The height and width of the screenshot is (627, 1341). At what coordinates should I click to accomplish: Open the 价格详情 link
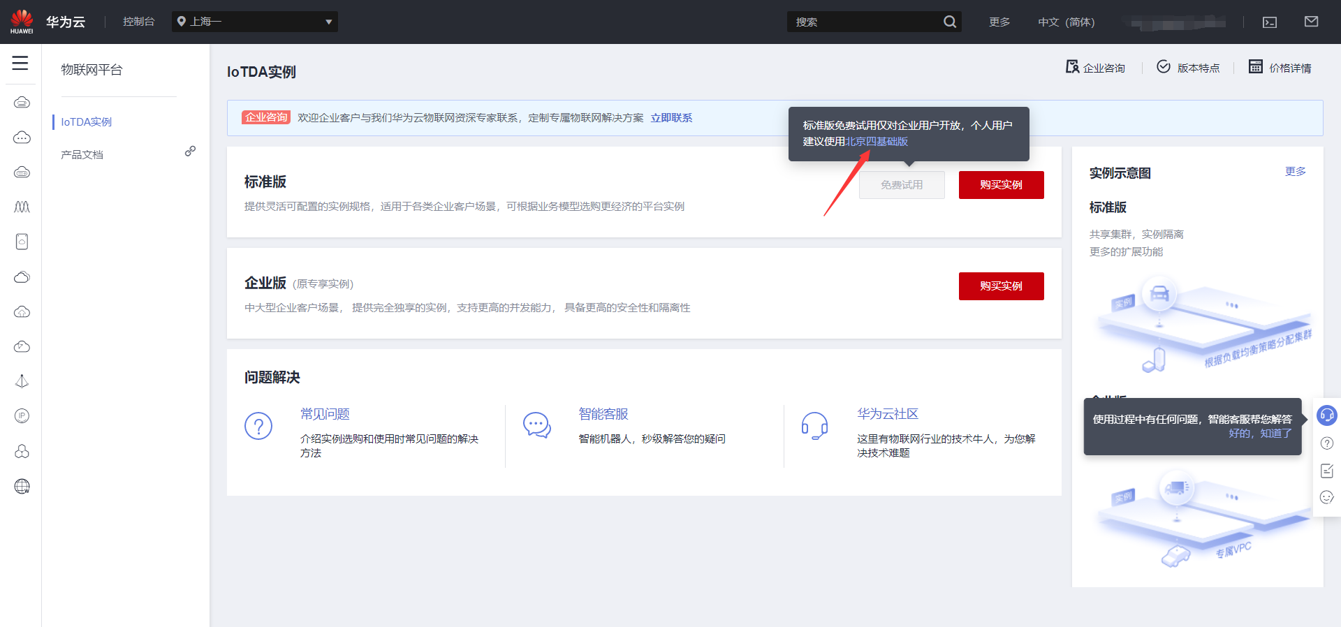1290,68
